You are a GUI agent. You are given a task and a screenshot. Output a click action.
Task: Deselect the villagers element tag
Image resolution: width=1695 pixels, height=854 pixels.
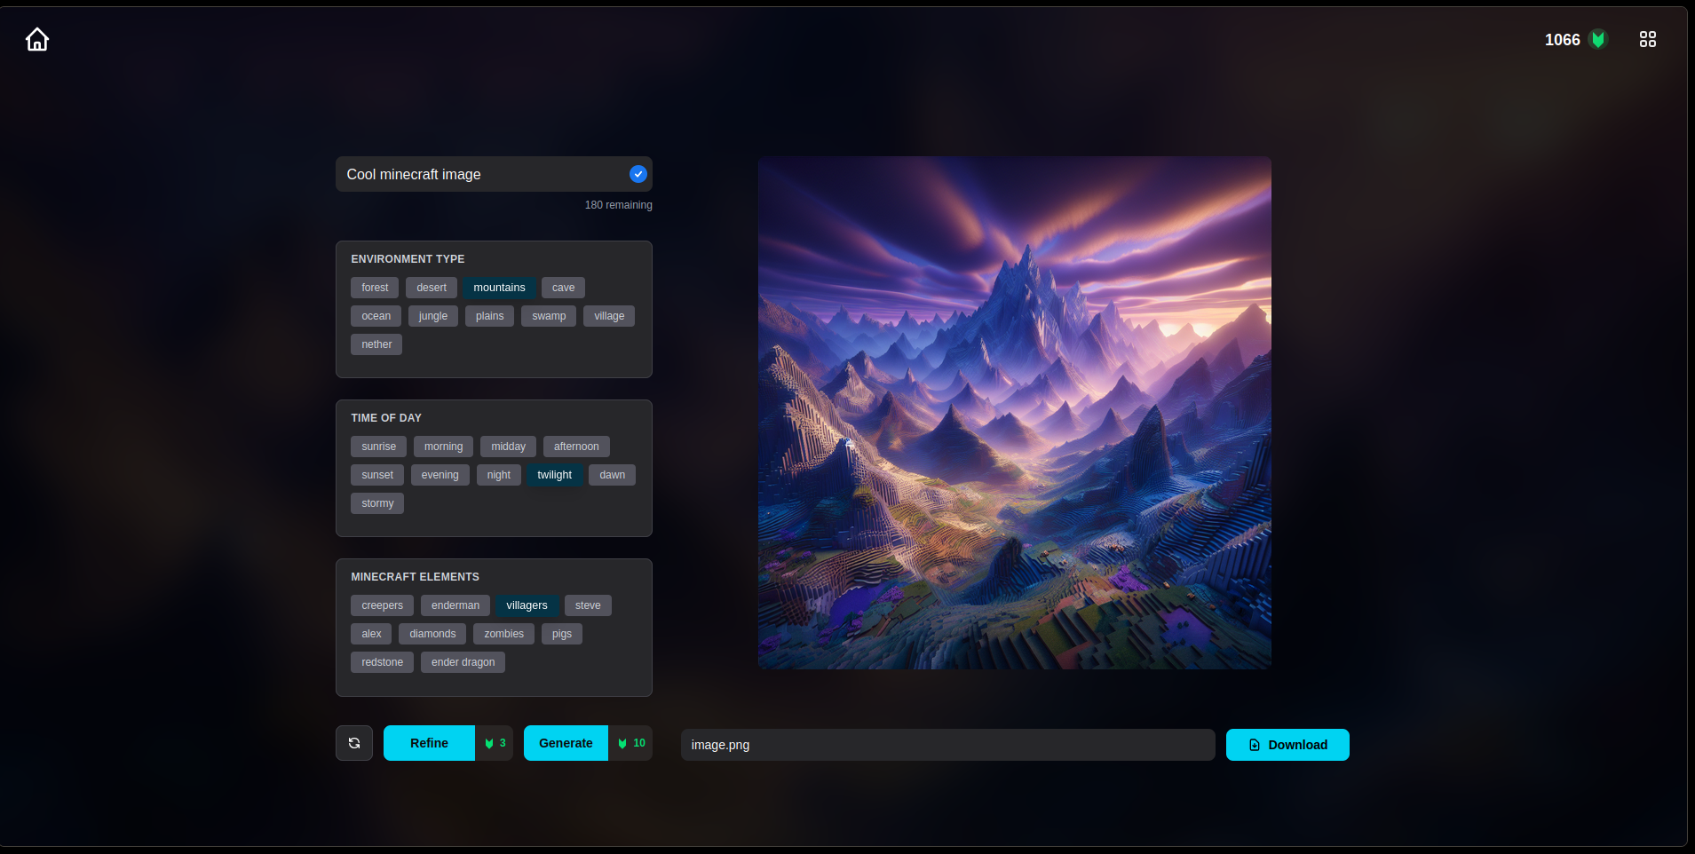527,605
